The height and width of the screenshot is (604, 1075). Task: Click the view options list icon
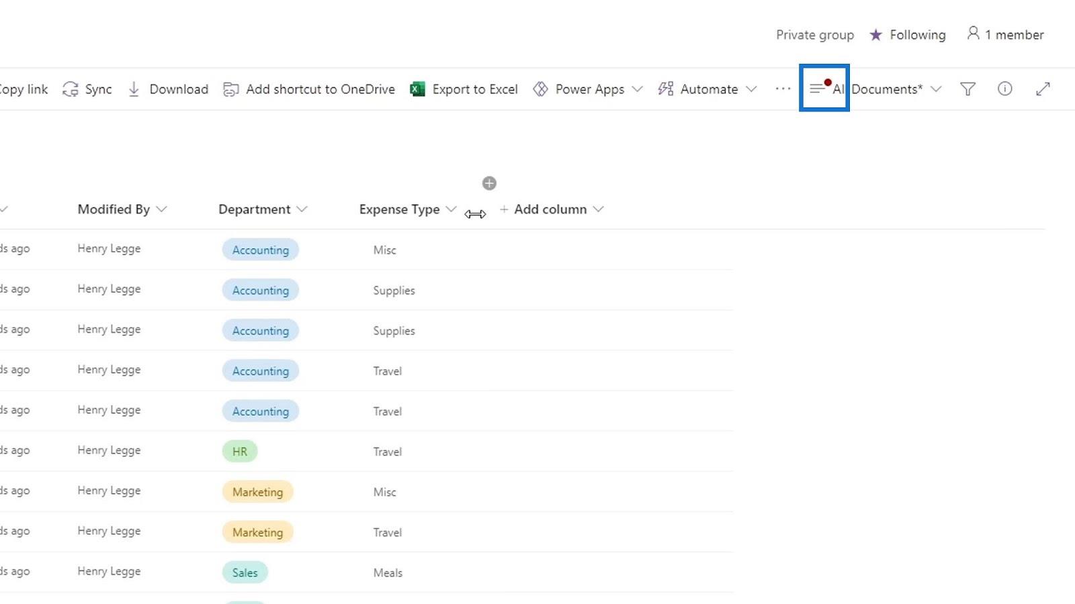coord(817,89)
